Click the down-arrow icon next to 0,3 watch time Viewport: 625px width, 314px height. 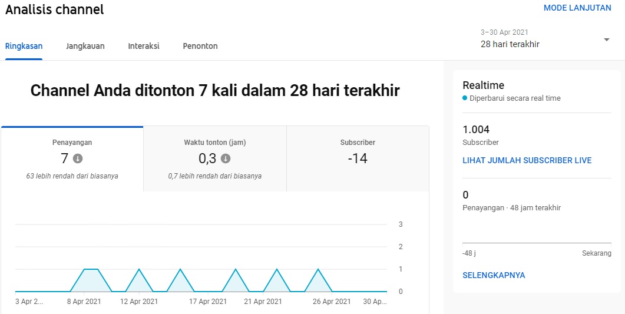pos(226,158)
